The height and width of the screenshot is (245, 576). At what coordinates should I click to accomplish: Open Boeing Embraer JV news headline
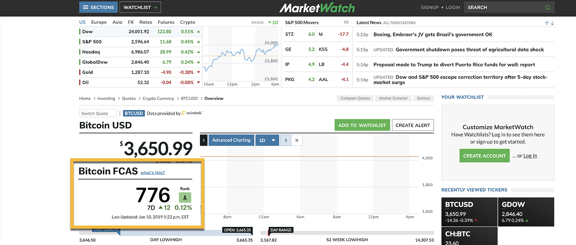[x=433, y=35]
